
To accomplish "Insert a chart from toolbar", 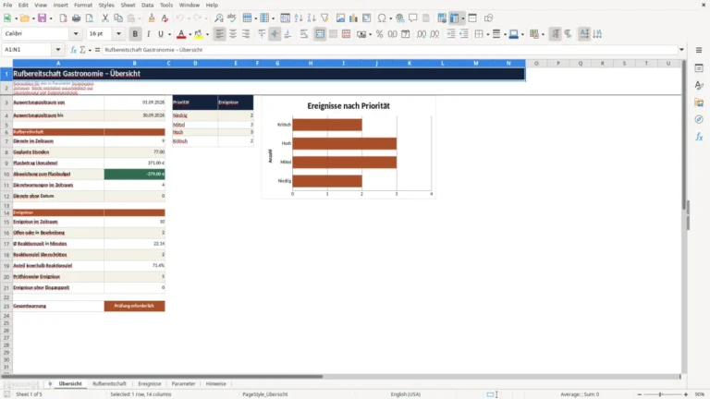I will pos(353,18).
